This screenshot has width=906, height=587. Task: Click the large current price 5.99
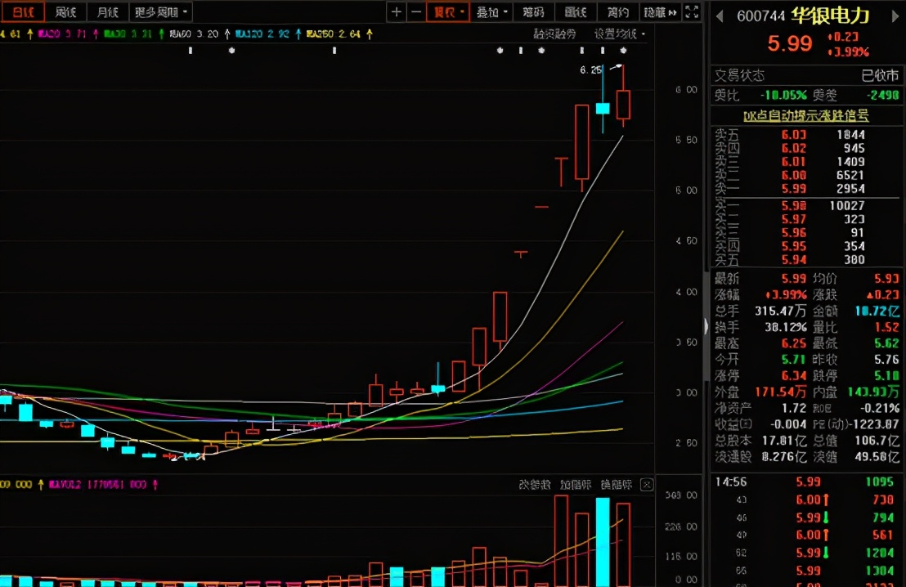point(789,43)
